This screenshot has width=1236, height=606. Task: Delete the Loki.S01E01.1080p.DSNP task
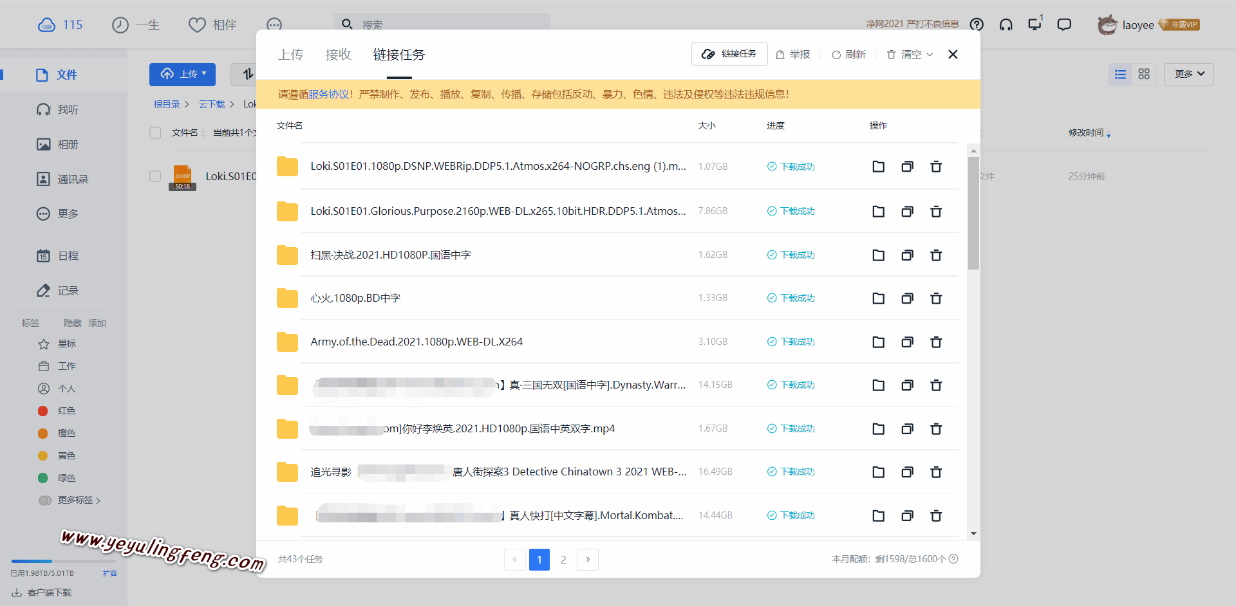pyautogui.click(x=936, y=167)
